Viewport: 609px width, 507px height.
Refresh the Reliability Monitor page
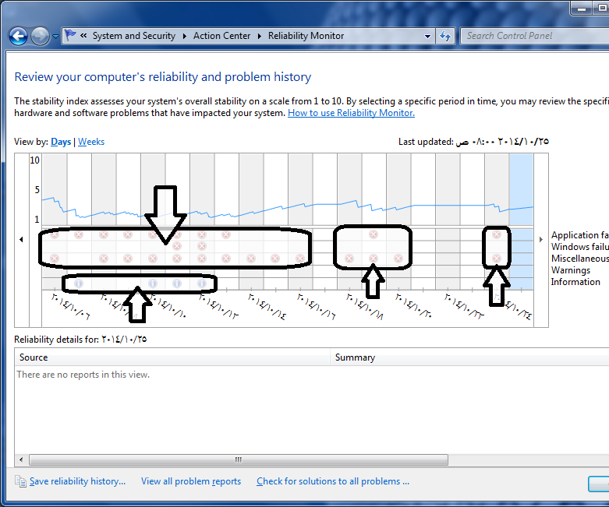pos(445,37)
